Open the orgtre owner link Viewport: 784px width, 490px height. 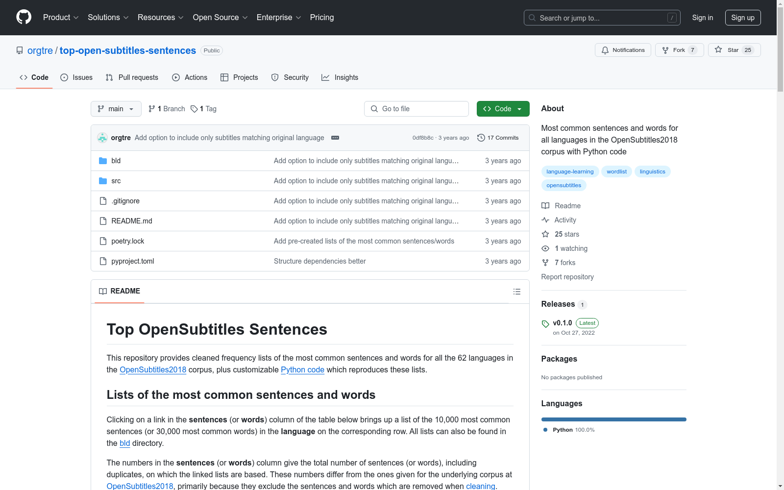click(40, 50)
